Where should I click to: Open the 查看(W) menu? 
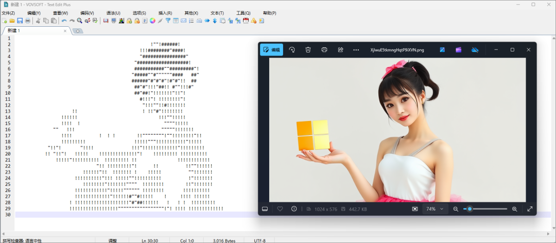[x=60, y=13]
